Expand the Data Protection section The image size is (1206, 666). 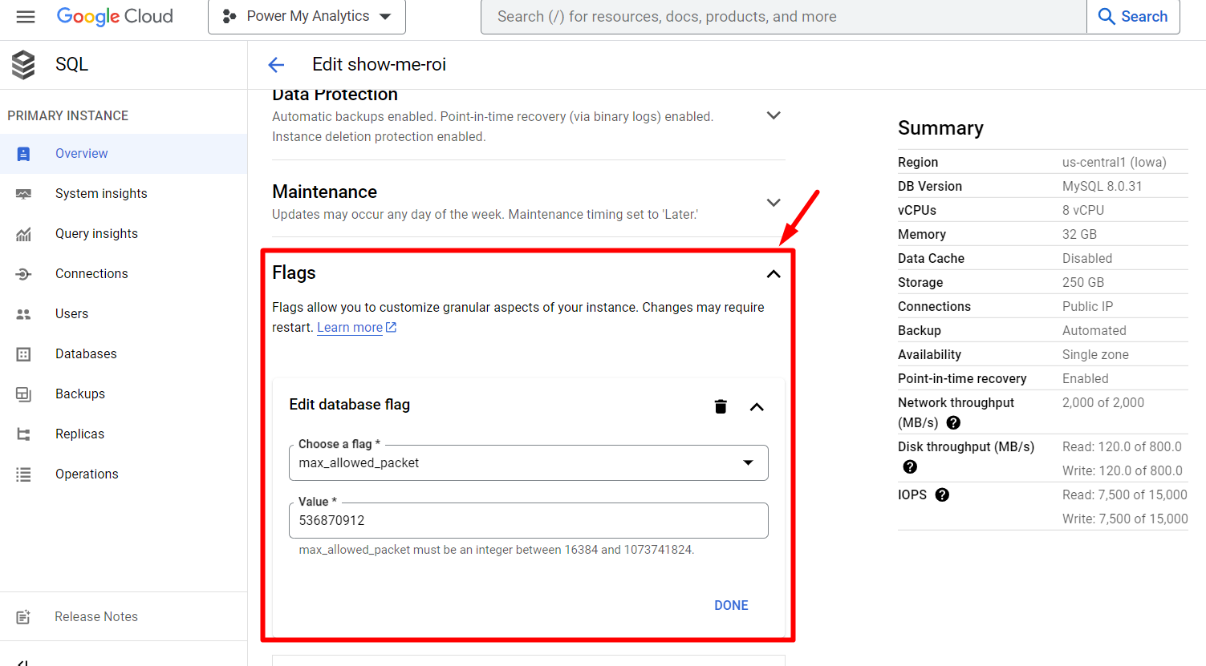point(774,115)
